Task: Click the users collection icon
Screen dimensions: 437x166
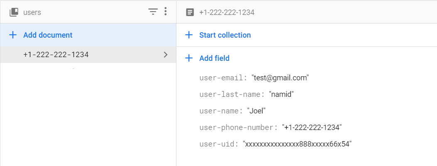Action: coord(14,12)
